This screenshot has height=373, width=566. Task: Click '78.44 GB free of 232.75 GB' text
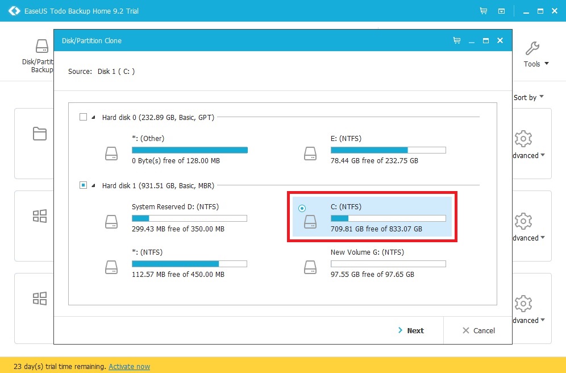pos(374,161)
